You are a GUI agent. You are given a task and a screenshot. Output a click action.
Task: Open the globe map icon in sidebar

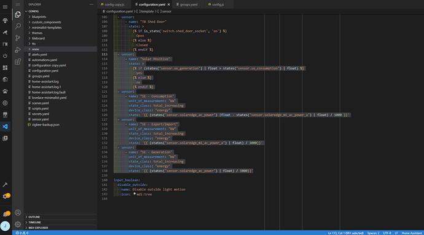(5, 79)
